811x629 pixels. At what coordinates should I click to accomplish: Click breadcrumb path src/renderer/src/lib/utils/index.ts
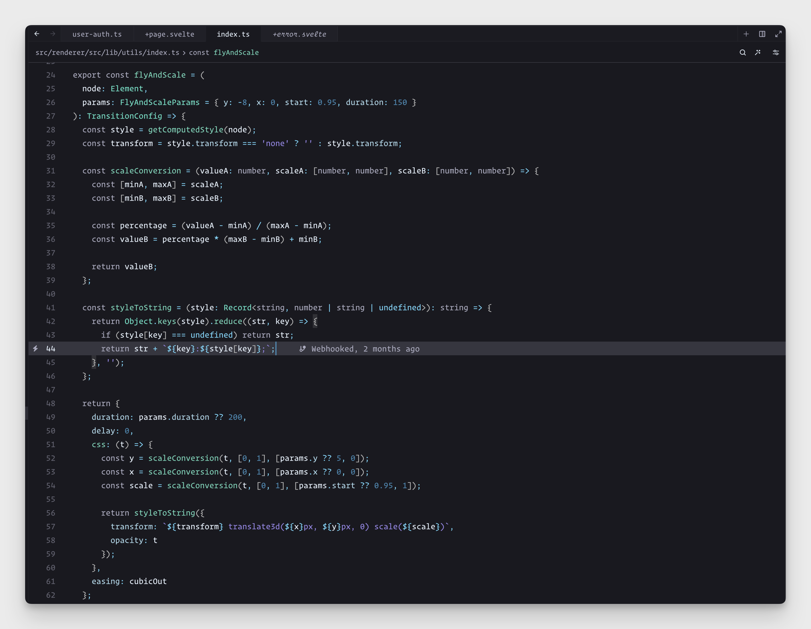tap(107, 52)
